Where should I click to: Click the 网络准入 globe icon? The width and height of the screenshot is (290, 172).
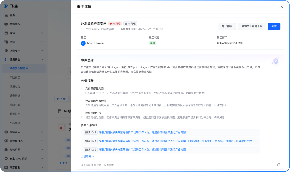pyautogui.click(x=6, y=132)
